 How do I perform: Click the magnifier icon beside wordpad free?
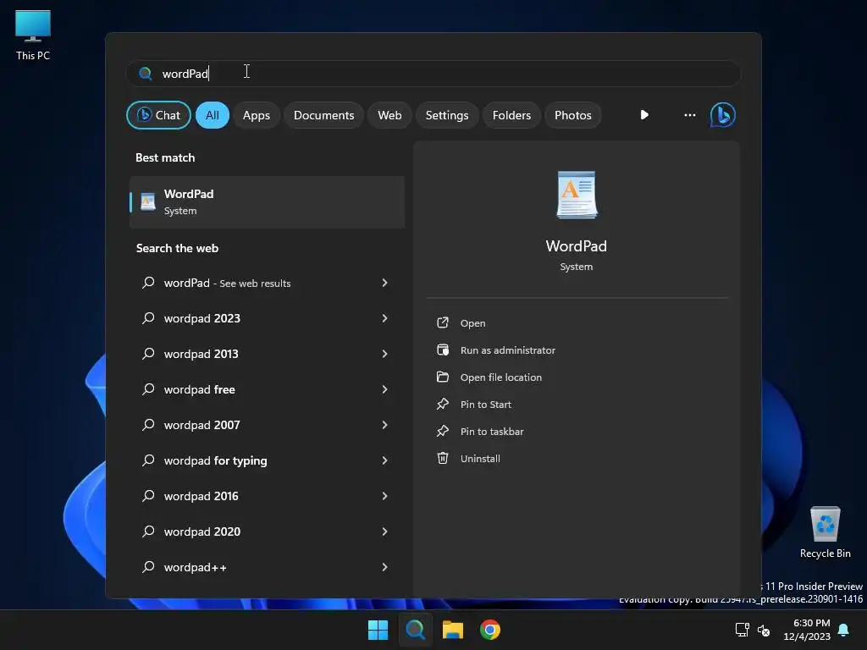click(148, 389)
